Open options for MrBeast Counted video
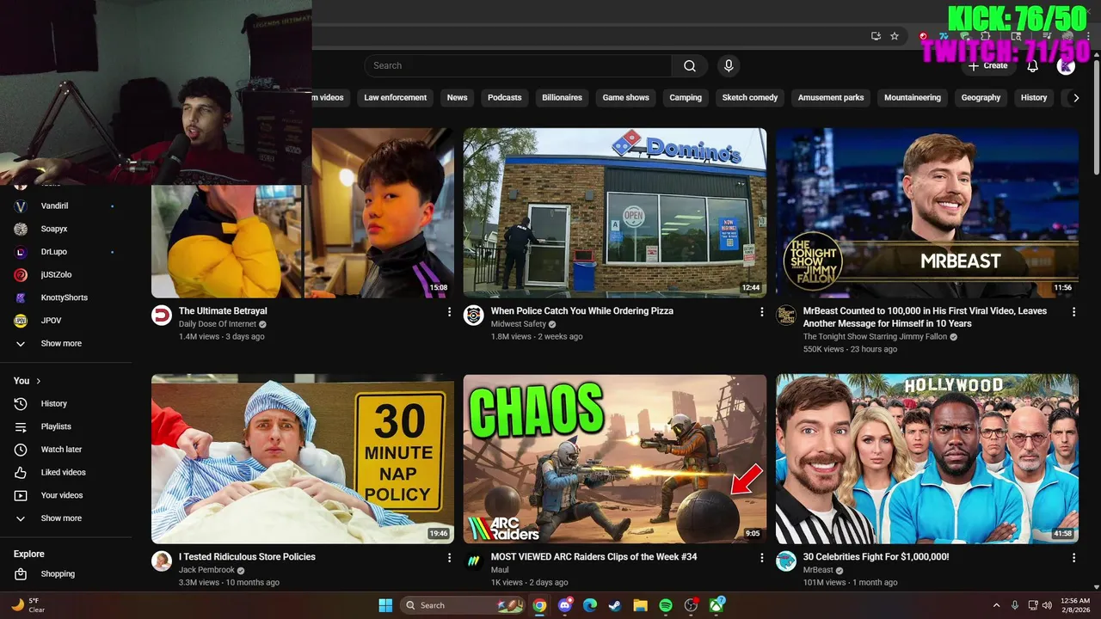This screenshot has width=1101, height=619. pyautogui.click(x=1073, y=312)
